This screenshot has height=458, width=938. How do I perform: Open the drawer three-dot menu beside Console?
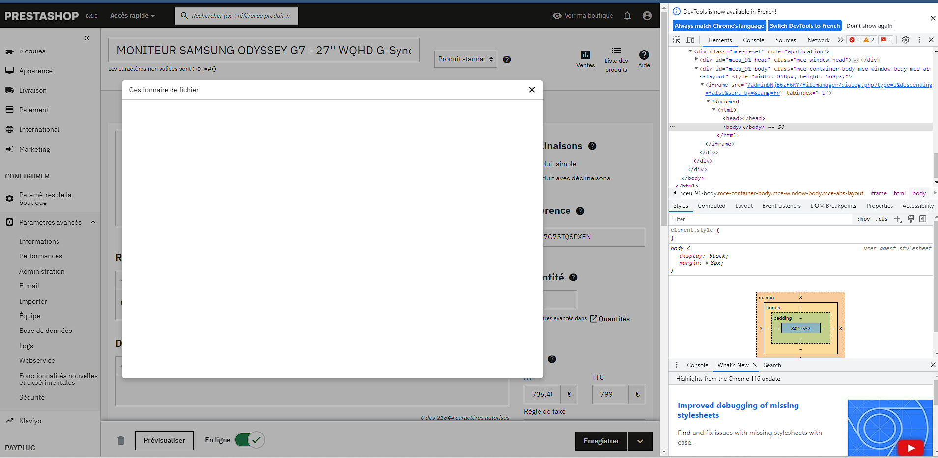(677, 365)
